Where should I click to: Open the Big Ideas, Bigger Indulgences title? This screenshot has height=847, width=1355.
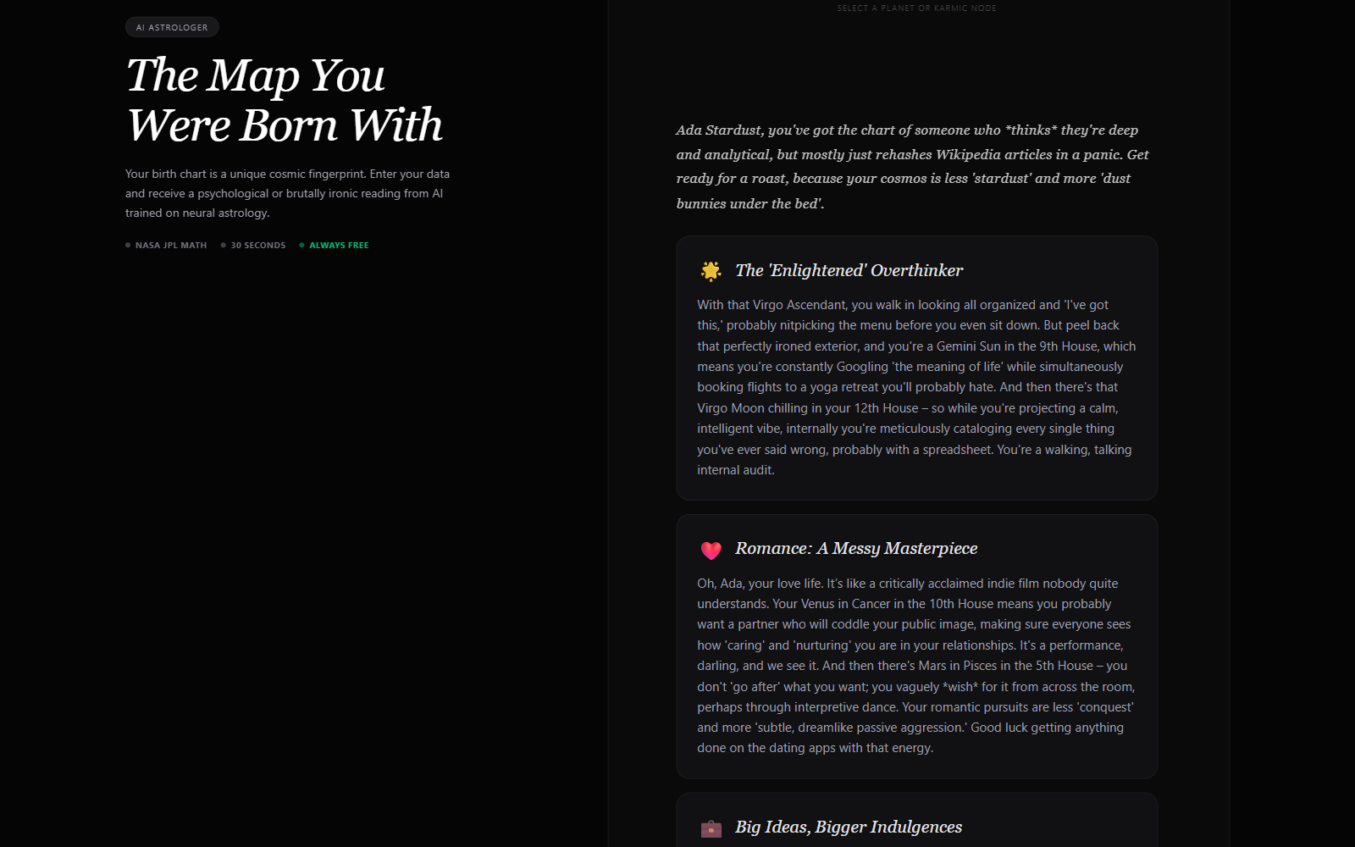pos(849,827)
